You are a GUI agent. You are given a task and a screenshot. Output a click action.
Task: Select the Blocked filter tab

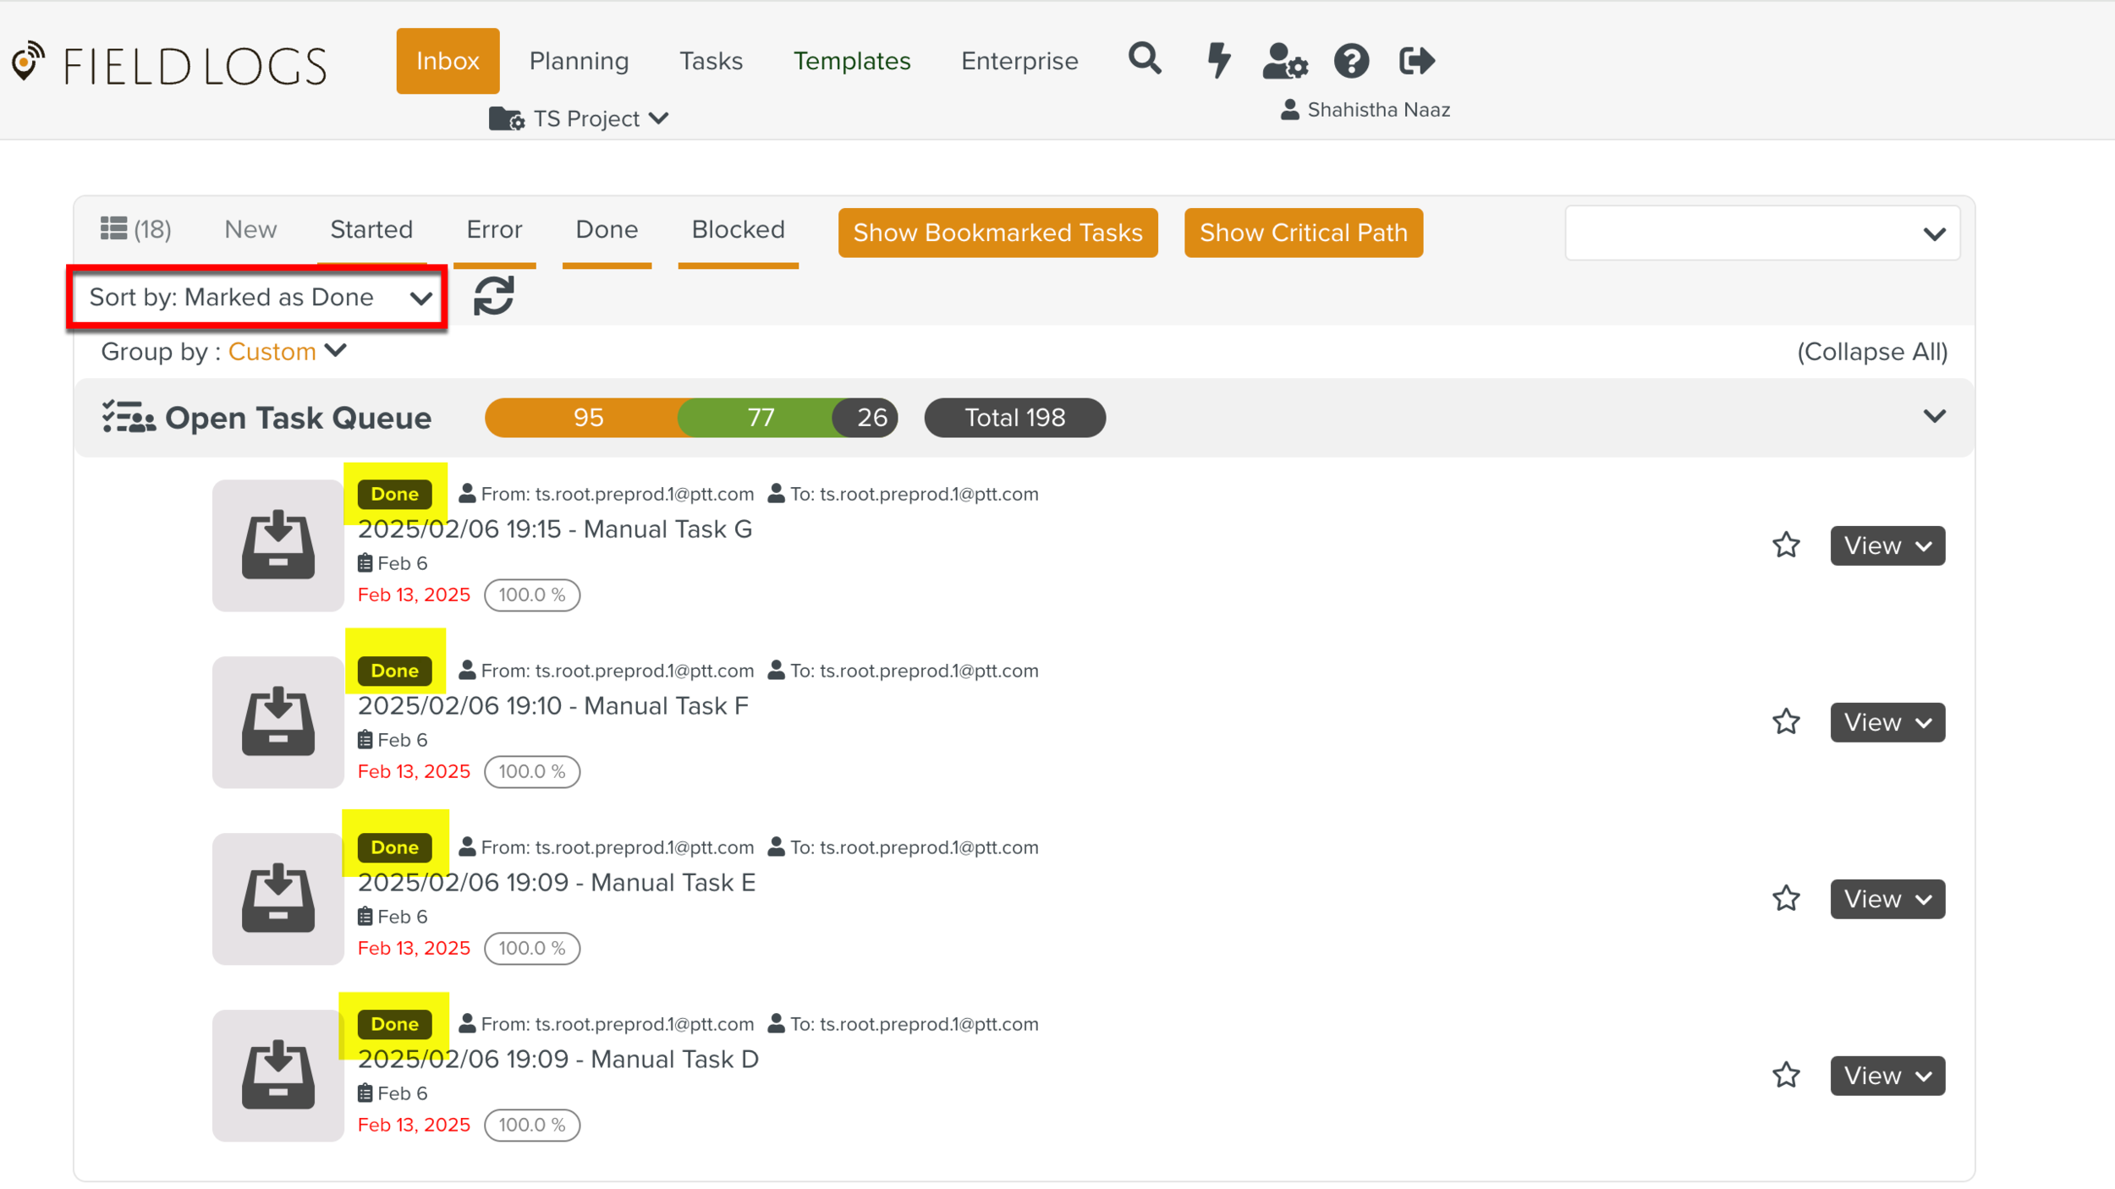point(738,230)
